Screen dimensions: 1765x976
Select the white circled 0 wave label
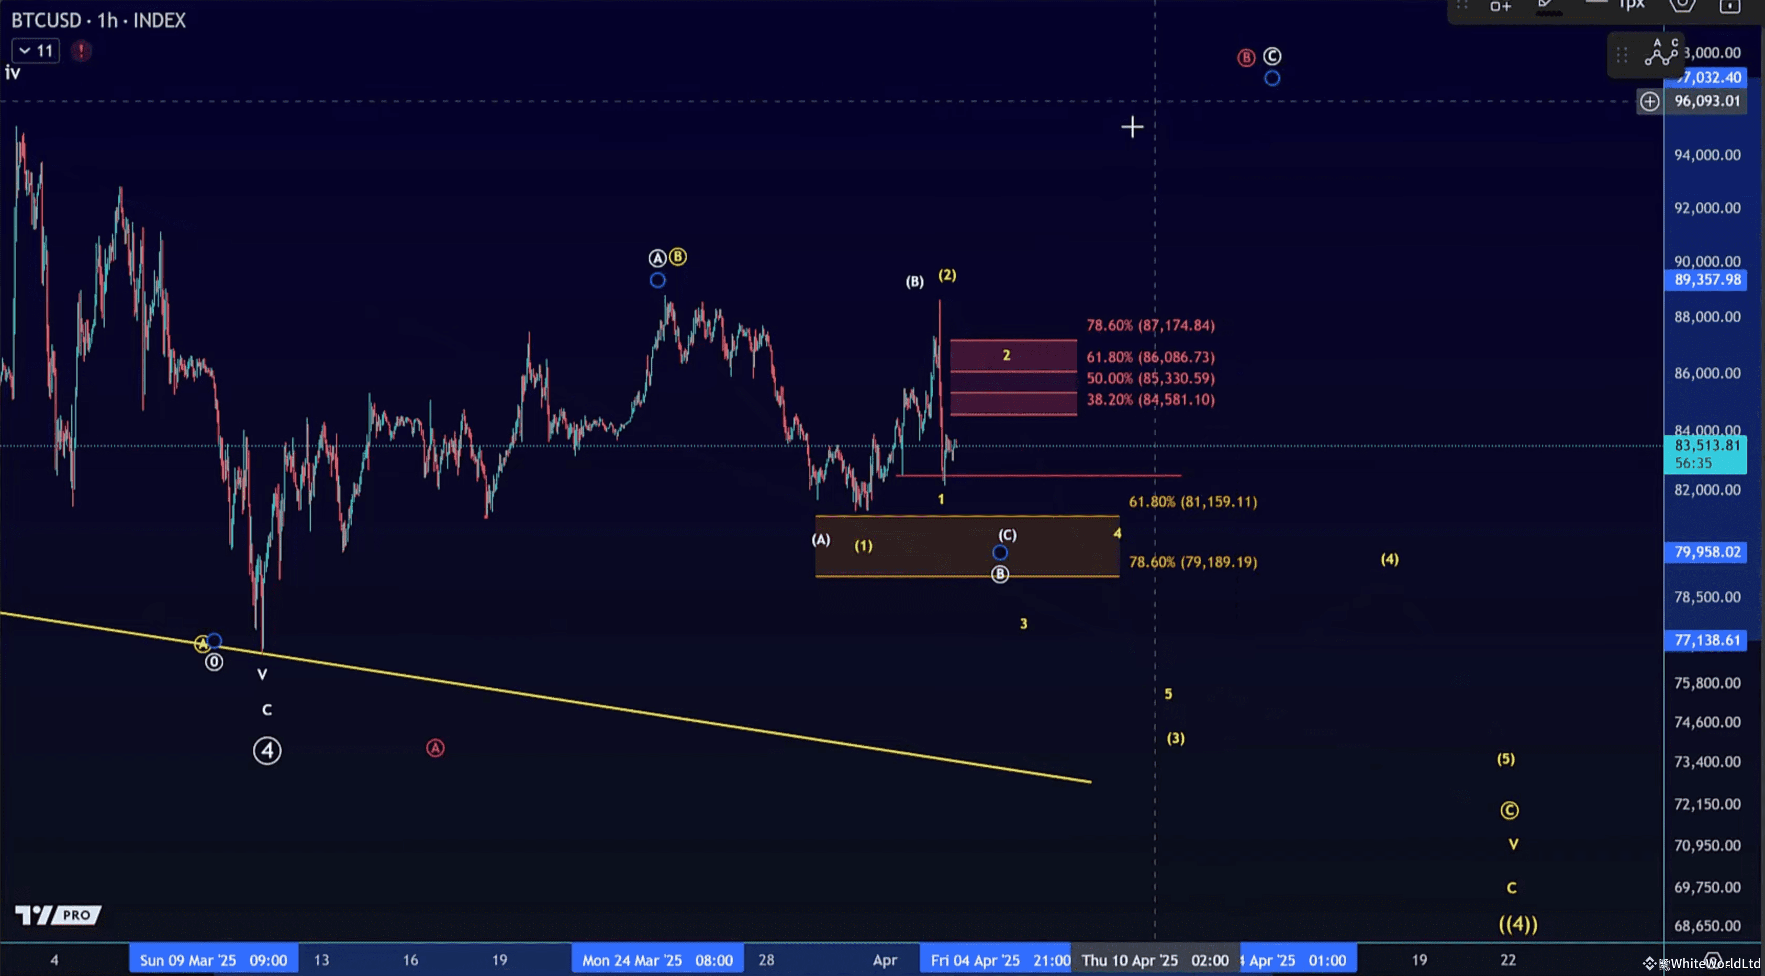(x=214, y=662)
